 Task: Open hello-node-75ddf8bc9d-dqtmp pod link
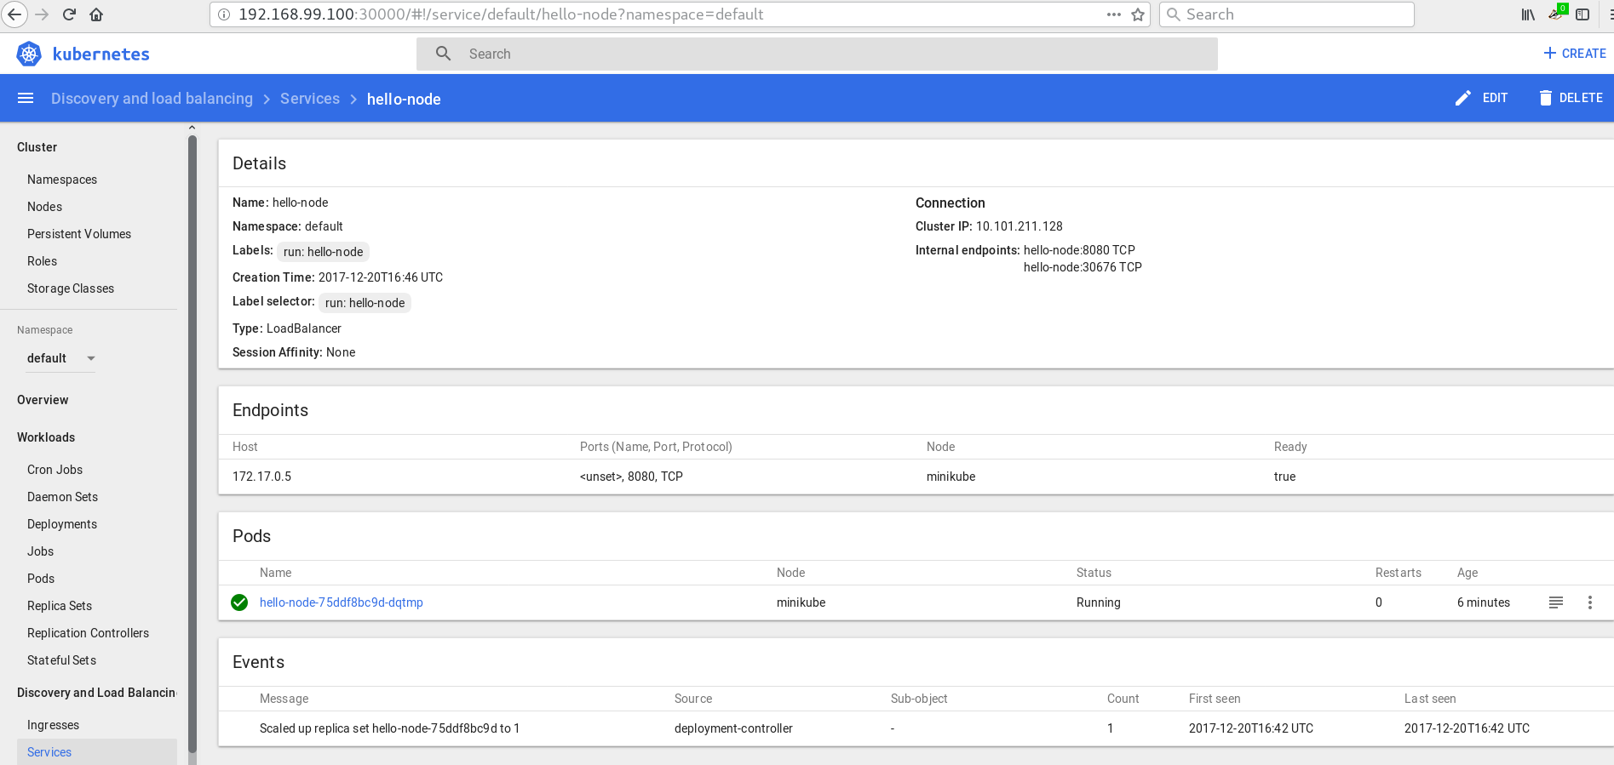click(341, 602)
